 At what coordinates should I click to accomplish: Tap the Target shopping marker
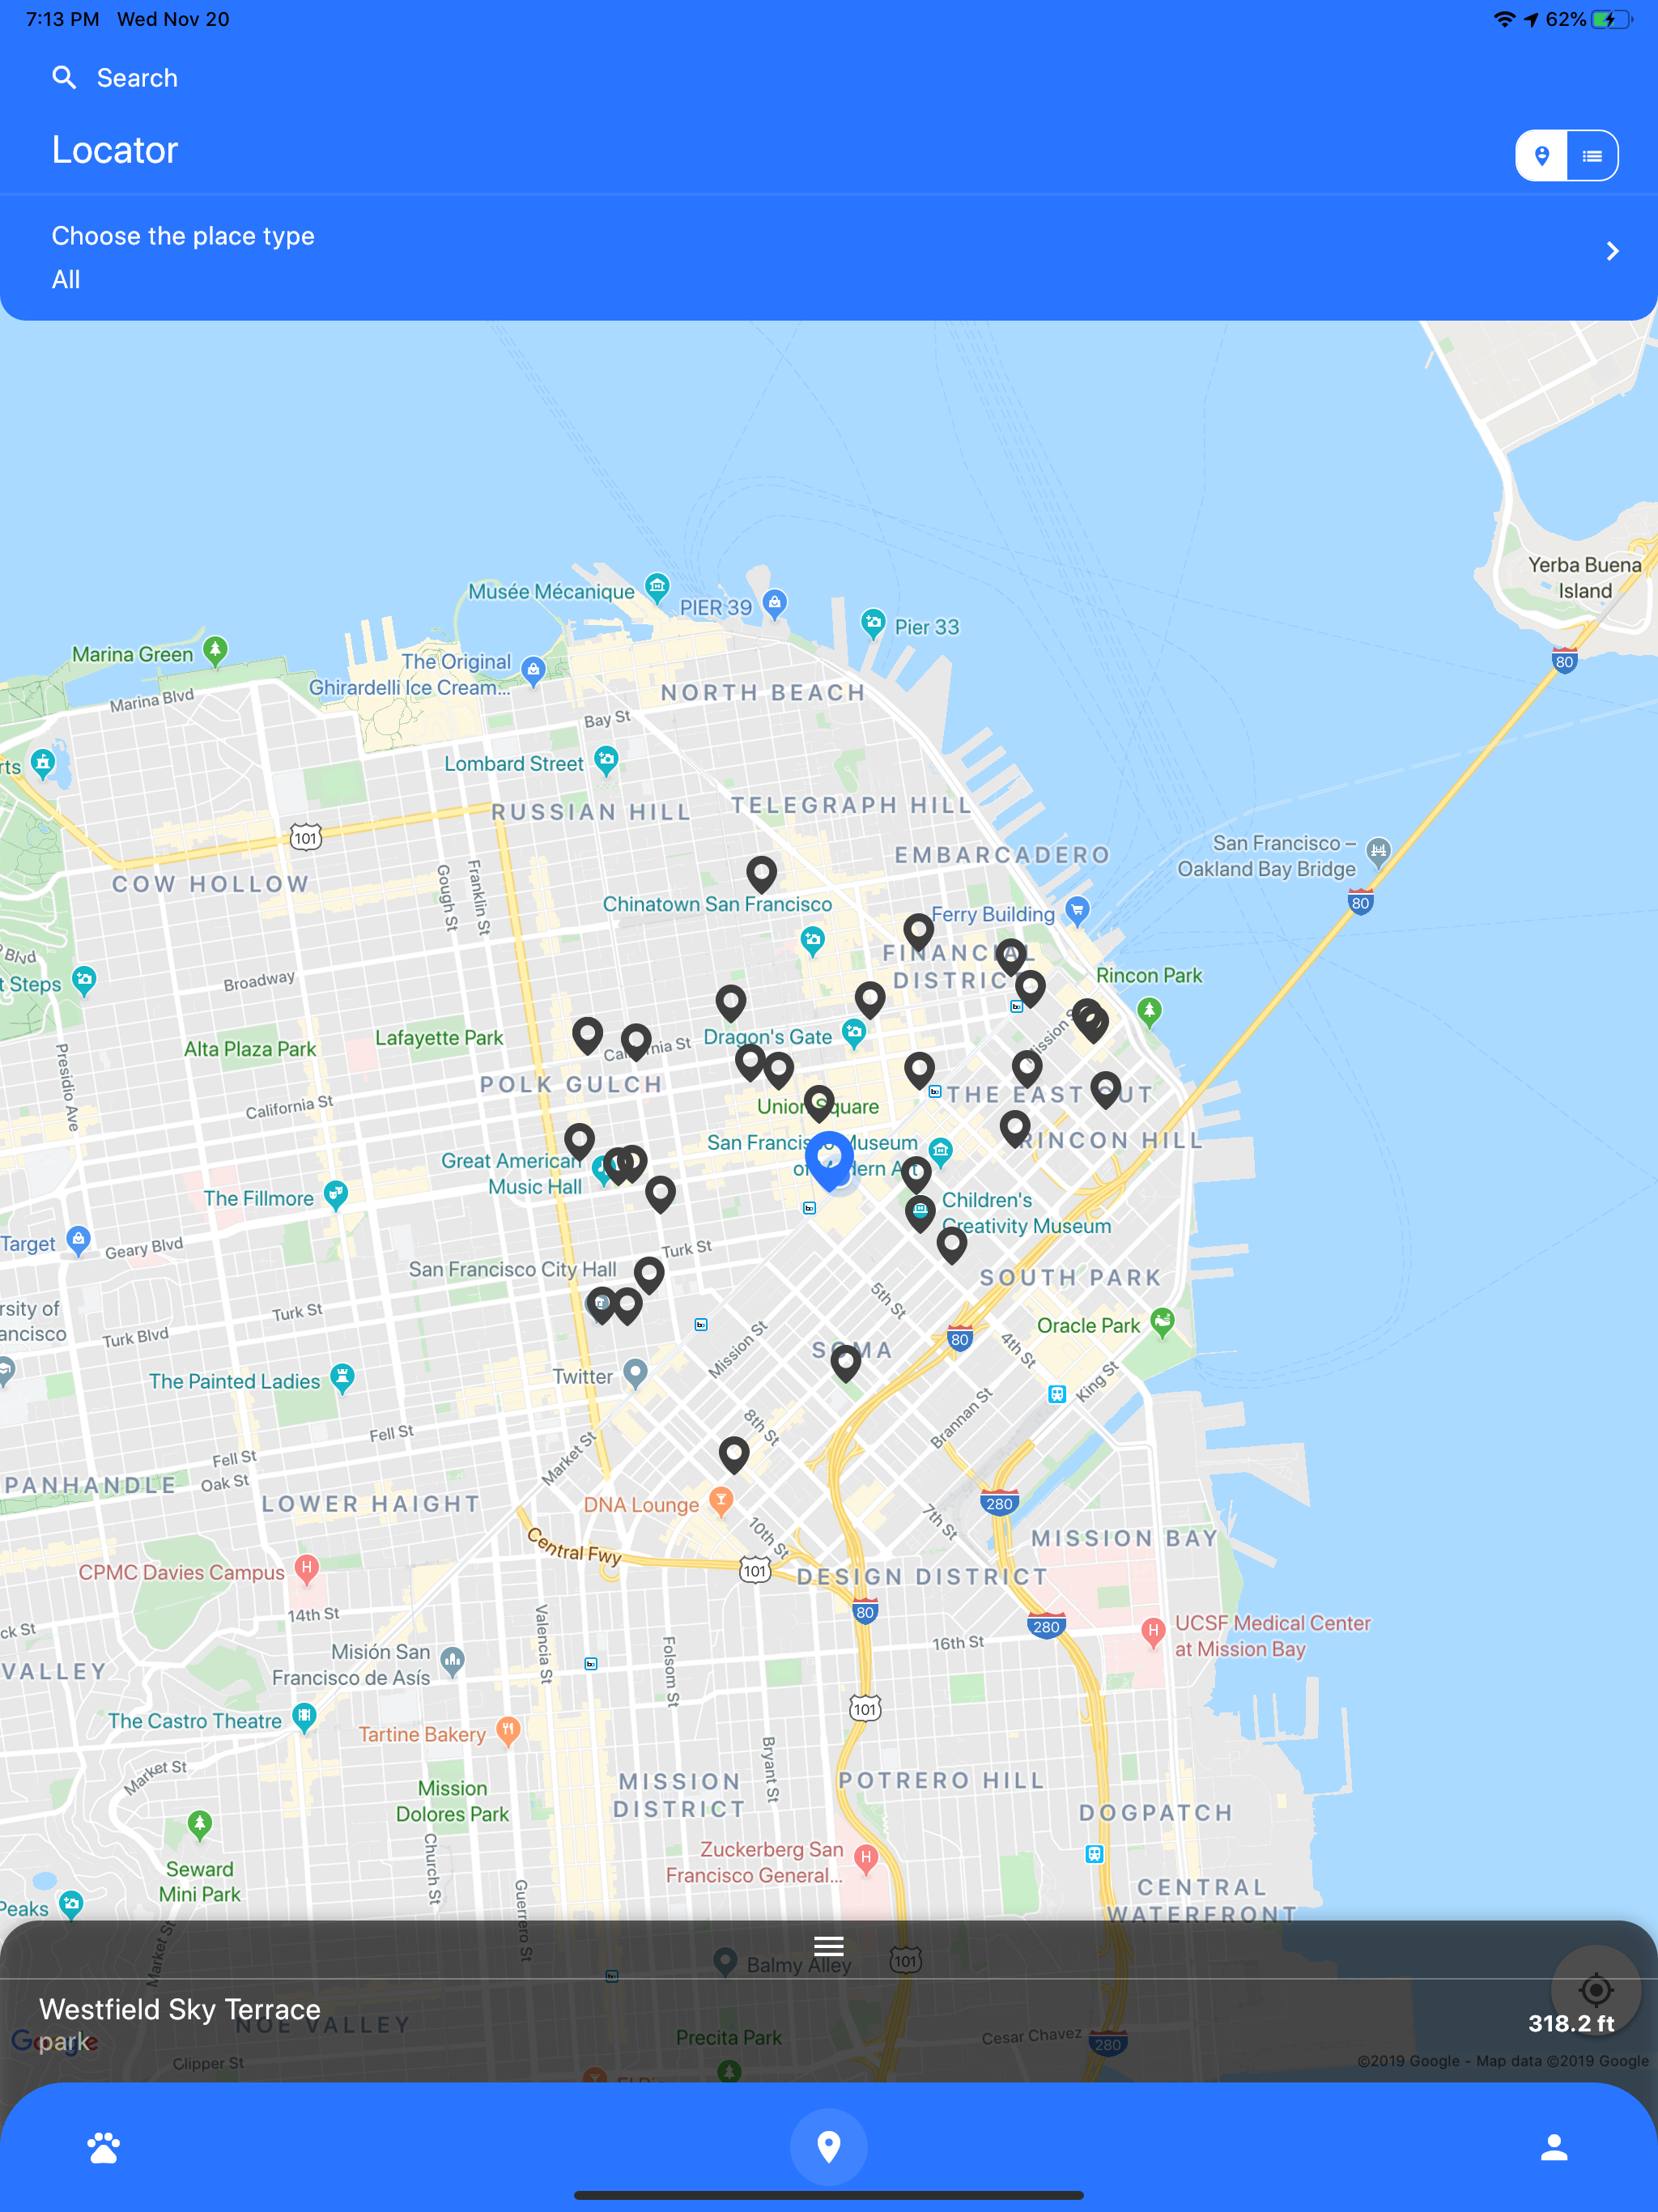tap(78, 1241)
